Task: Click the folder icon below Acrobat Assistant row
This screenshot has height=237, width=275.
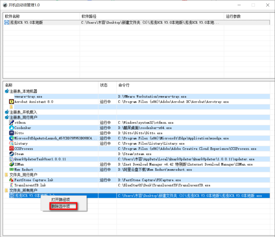Action: [x=11, y=107]
